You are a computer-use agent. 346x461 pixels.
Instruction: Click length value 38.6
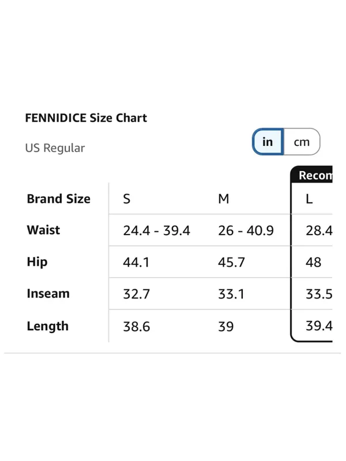pyautogui.click(x=137, y=326)
